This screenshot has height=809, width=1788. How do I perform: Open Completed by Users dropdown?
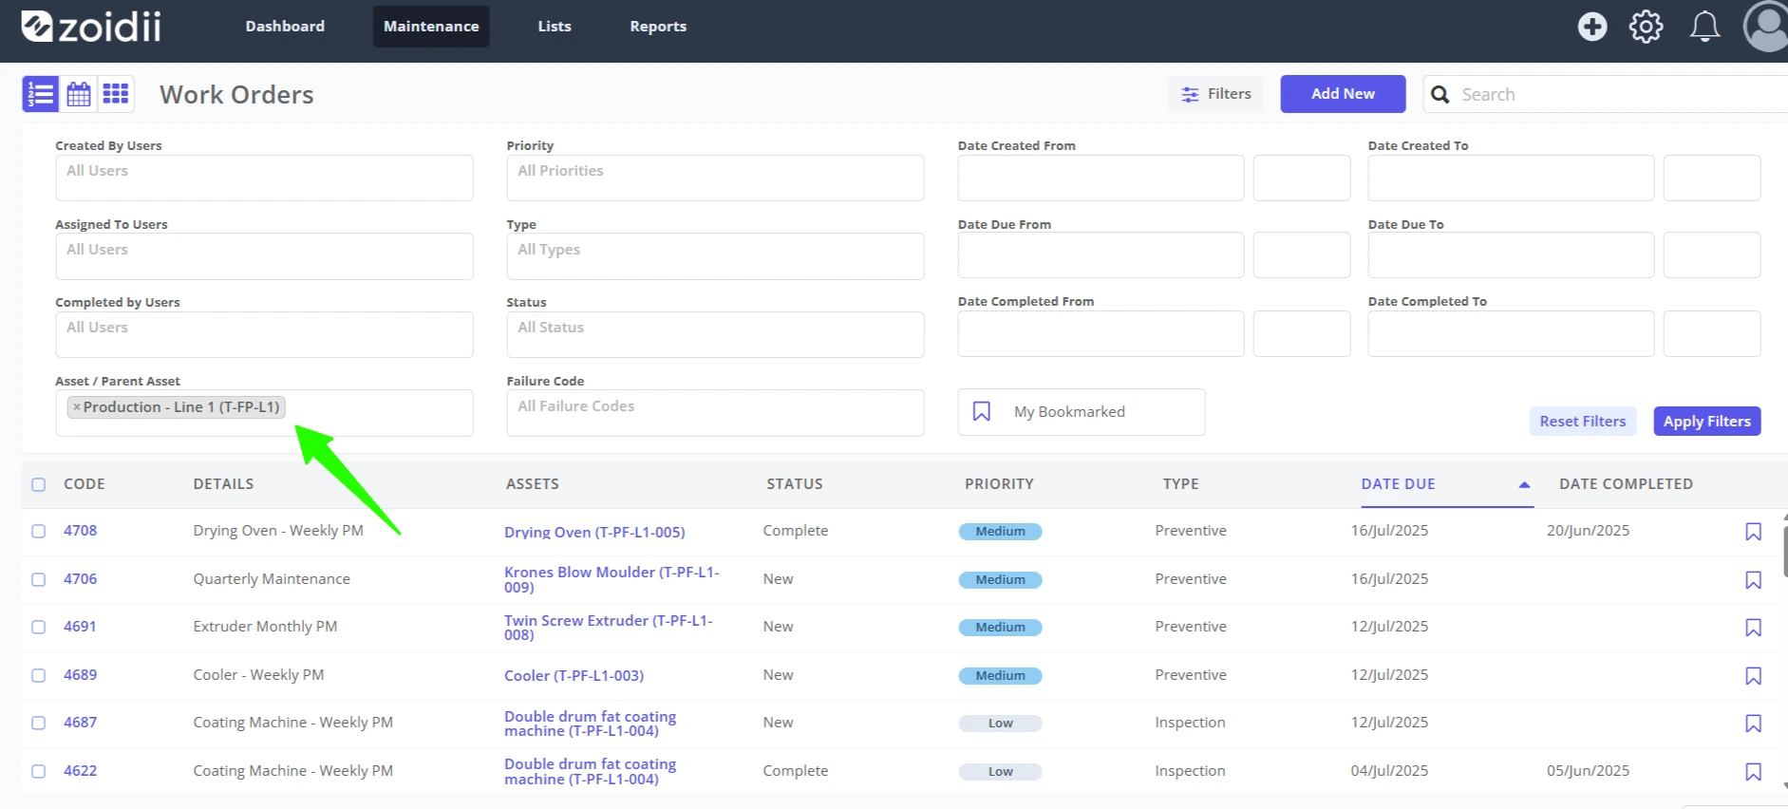click(264, 334)
